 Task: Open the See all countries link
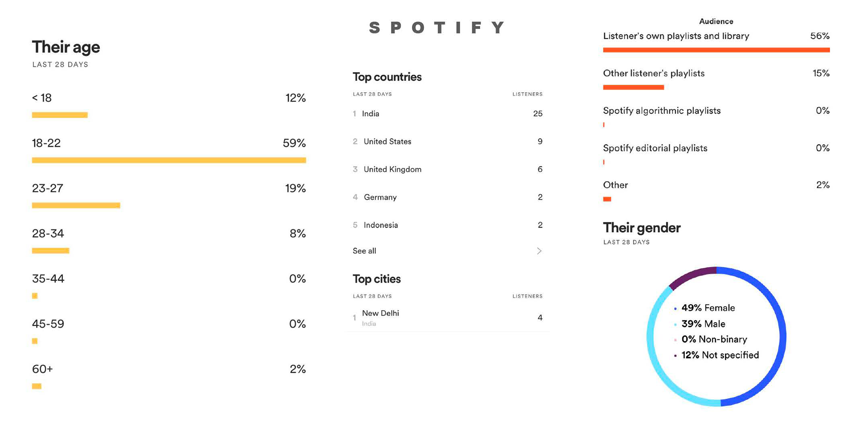(x=364, y=251)
